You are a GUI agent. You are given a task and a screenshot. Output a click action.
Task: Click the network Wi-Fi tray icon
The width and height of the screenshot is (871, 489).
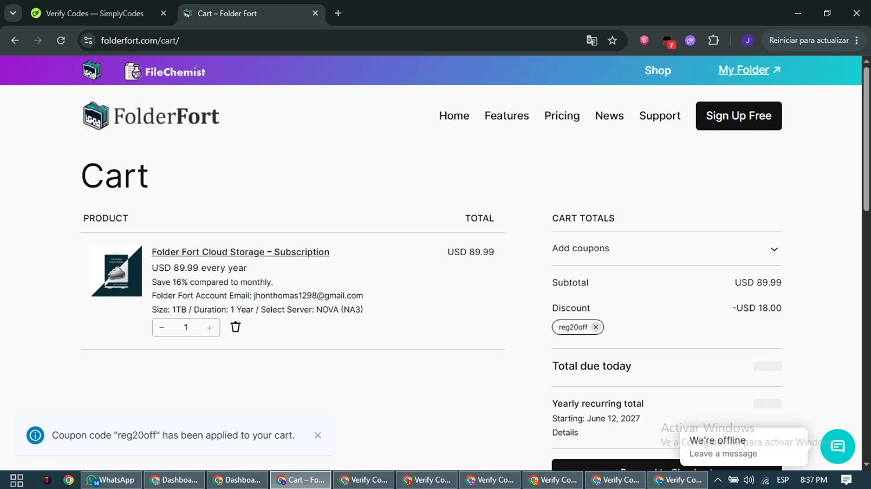coord(765,480)
